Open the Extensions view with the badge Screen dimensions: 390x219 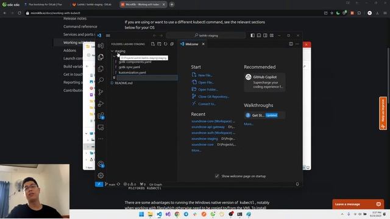[x=101, y=116]
